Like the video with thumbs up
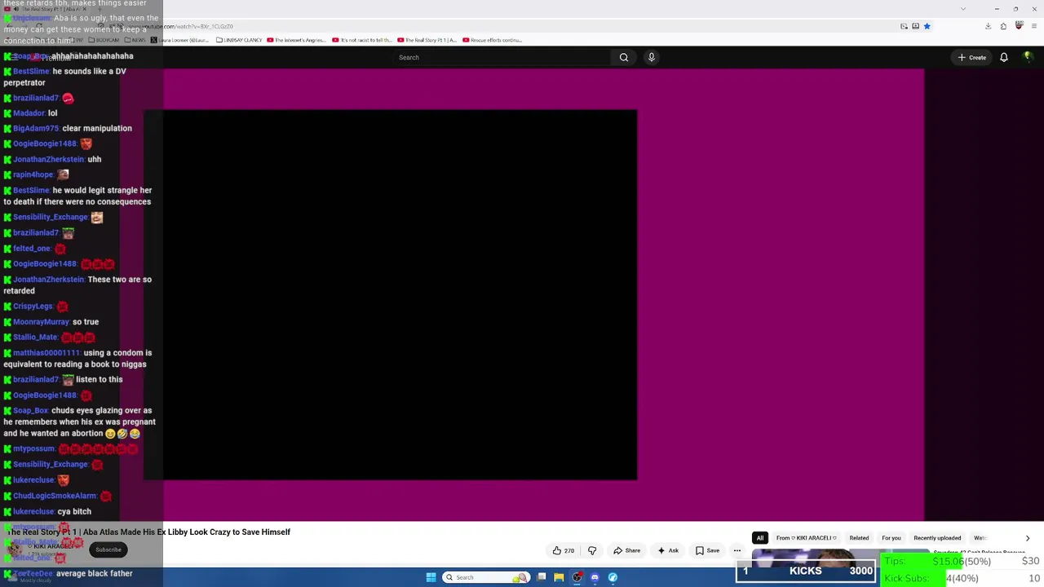 (x=564, y=550)
